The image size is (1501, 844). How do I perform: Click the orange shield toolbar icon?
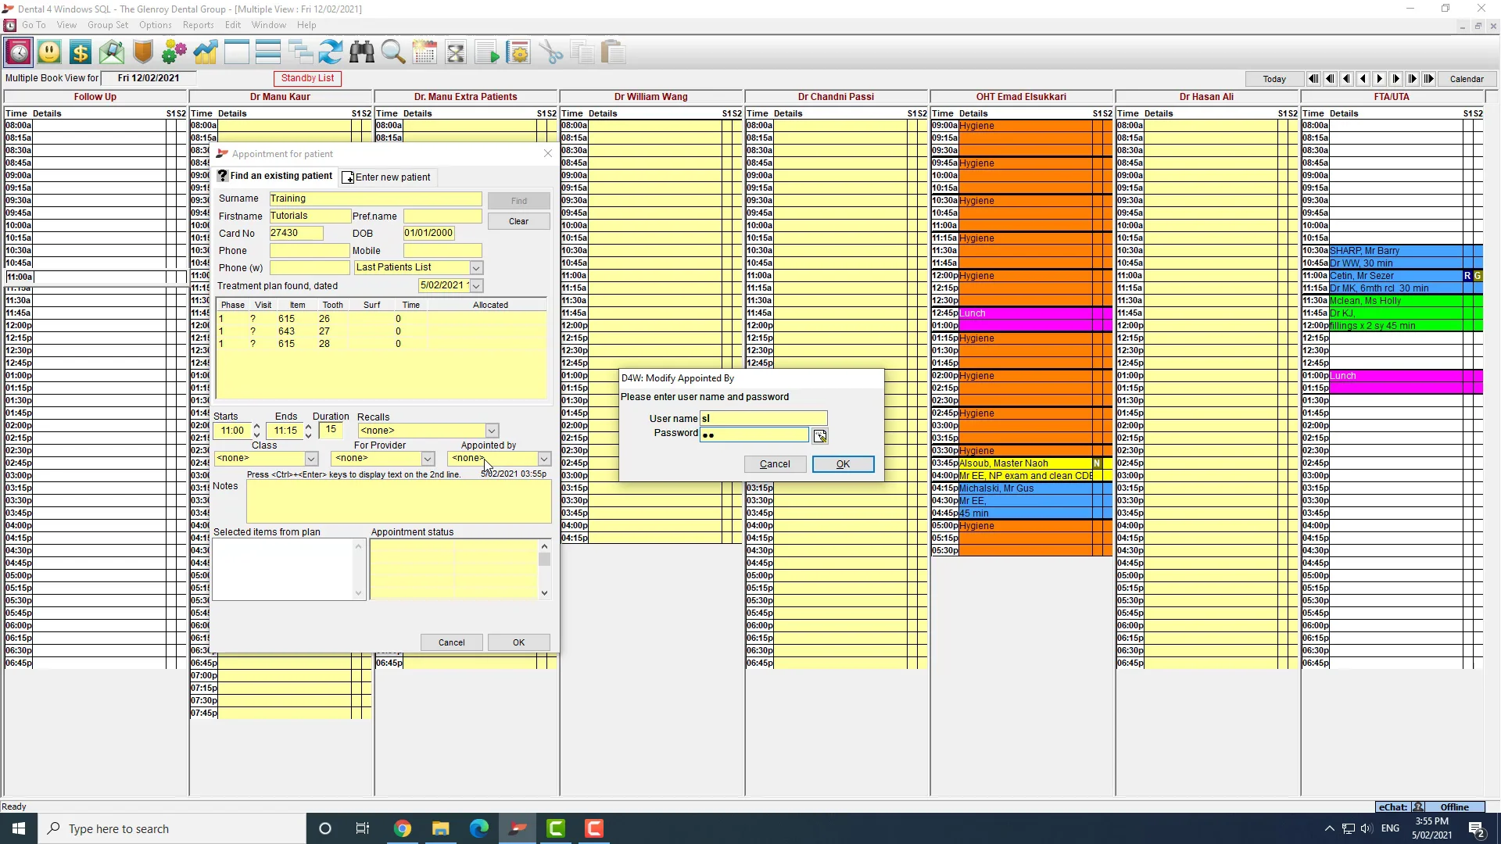click(143, 52)
